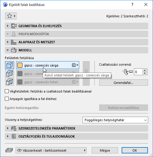Open gipsz - szemcsés sárga surface picker

tap(48, 65)
